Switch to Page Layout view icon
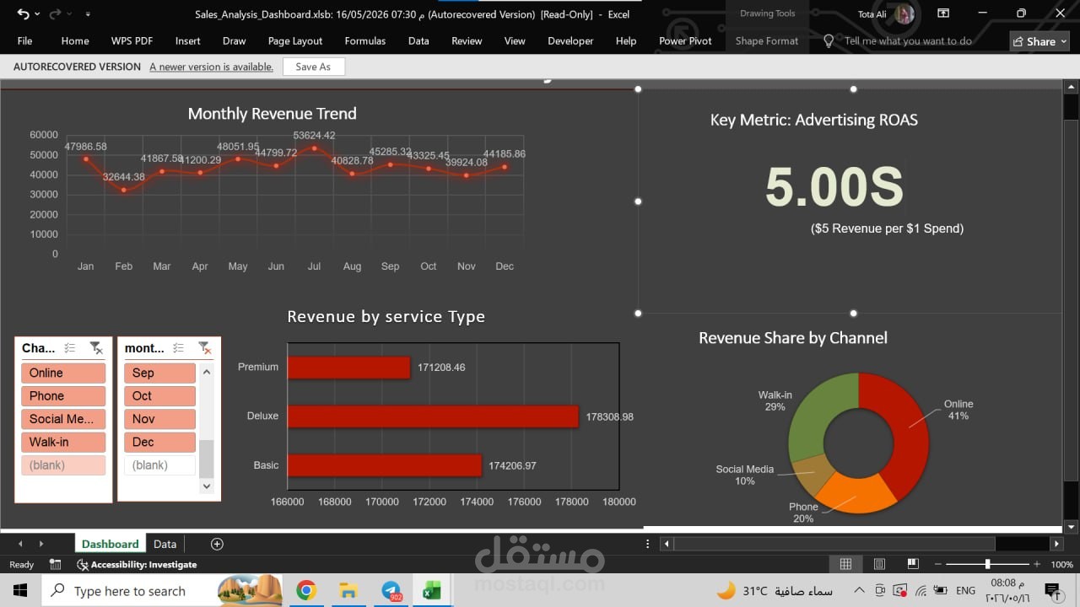1080x607 pixels. point(879,564)
